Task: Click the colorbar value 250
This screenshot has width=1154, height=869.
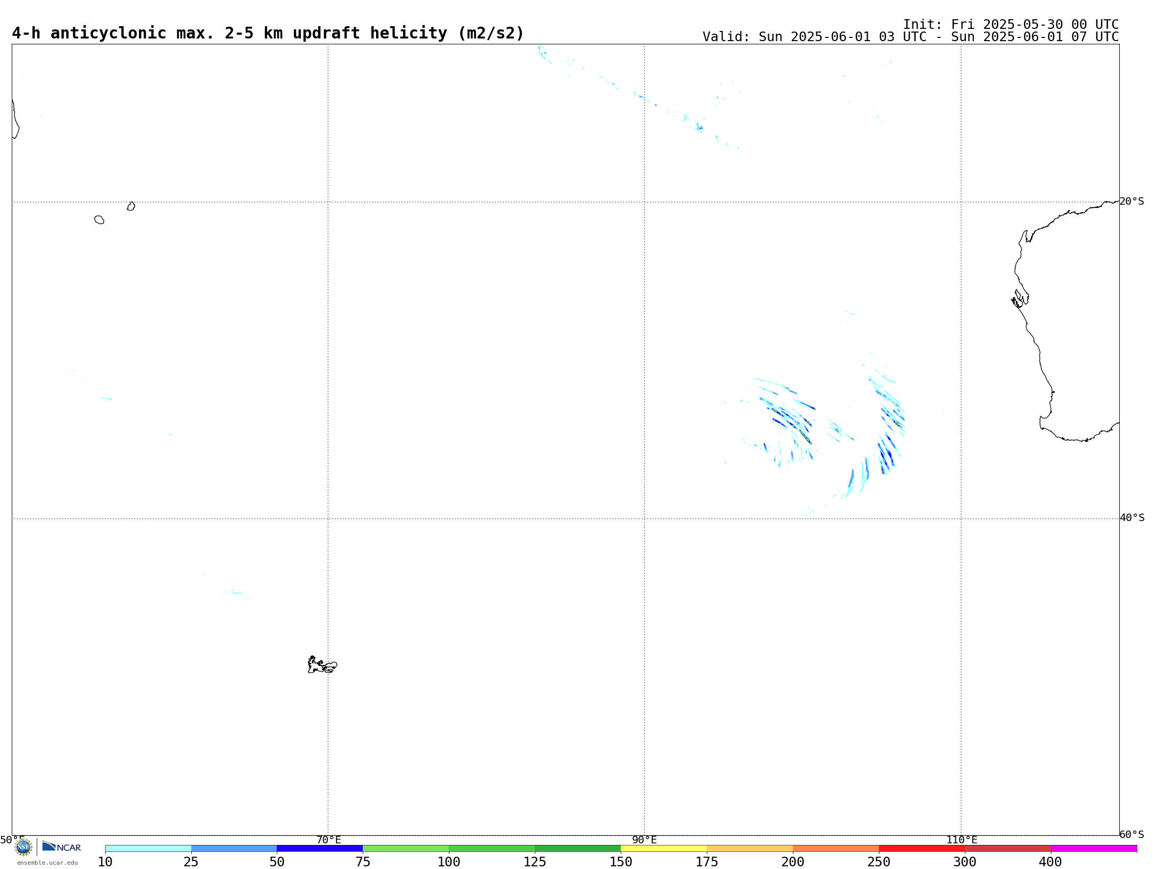Action: pyautogui.click(x=879, y=862)
